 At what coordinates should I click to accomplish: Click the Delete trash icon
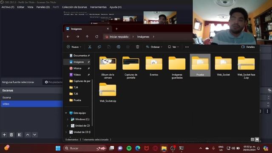point(138,47)
